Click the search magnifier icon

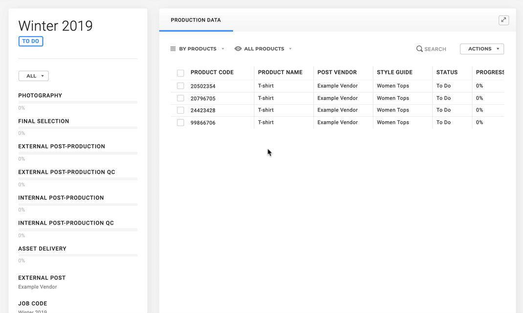click(419, 49)
